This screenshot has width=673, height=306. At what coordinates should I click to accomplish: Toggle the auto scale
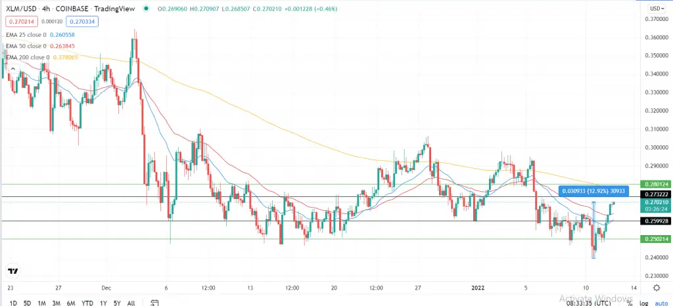tap(661, 303)
